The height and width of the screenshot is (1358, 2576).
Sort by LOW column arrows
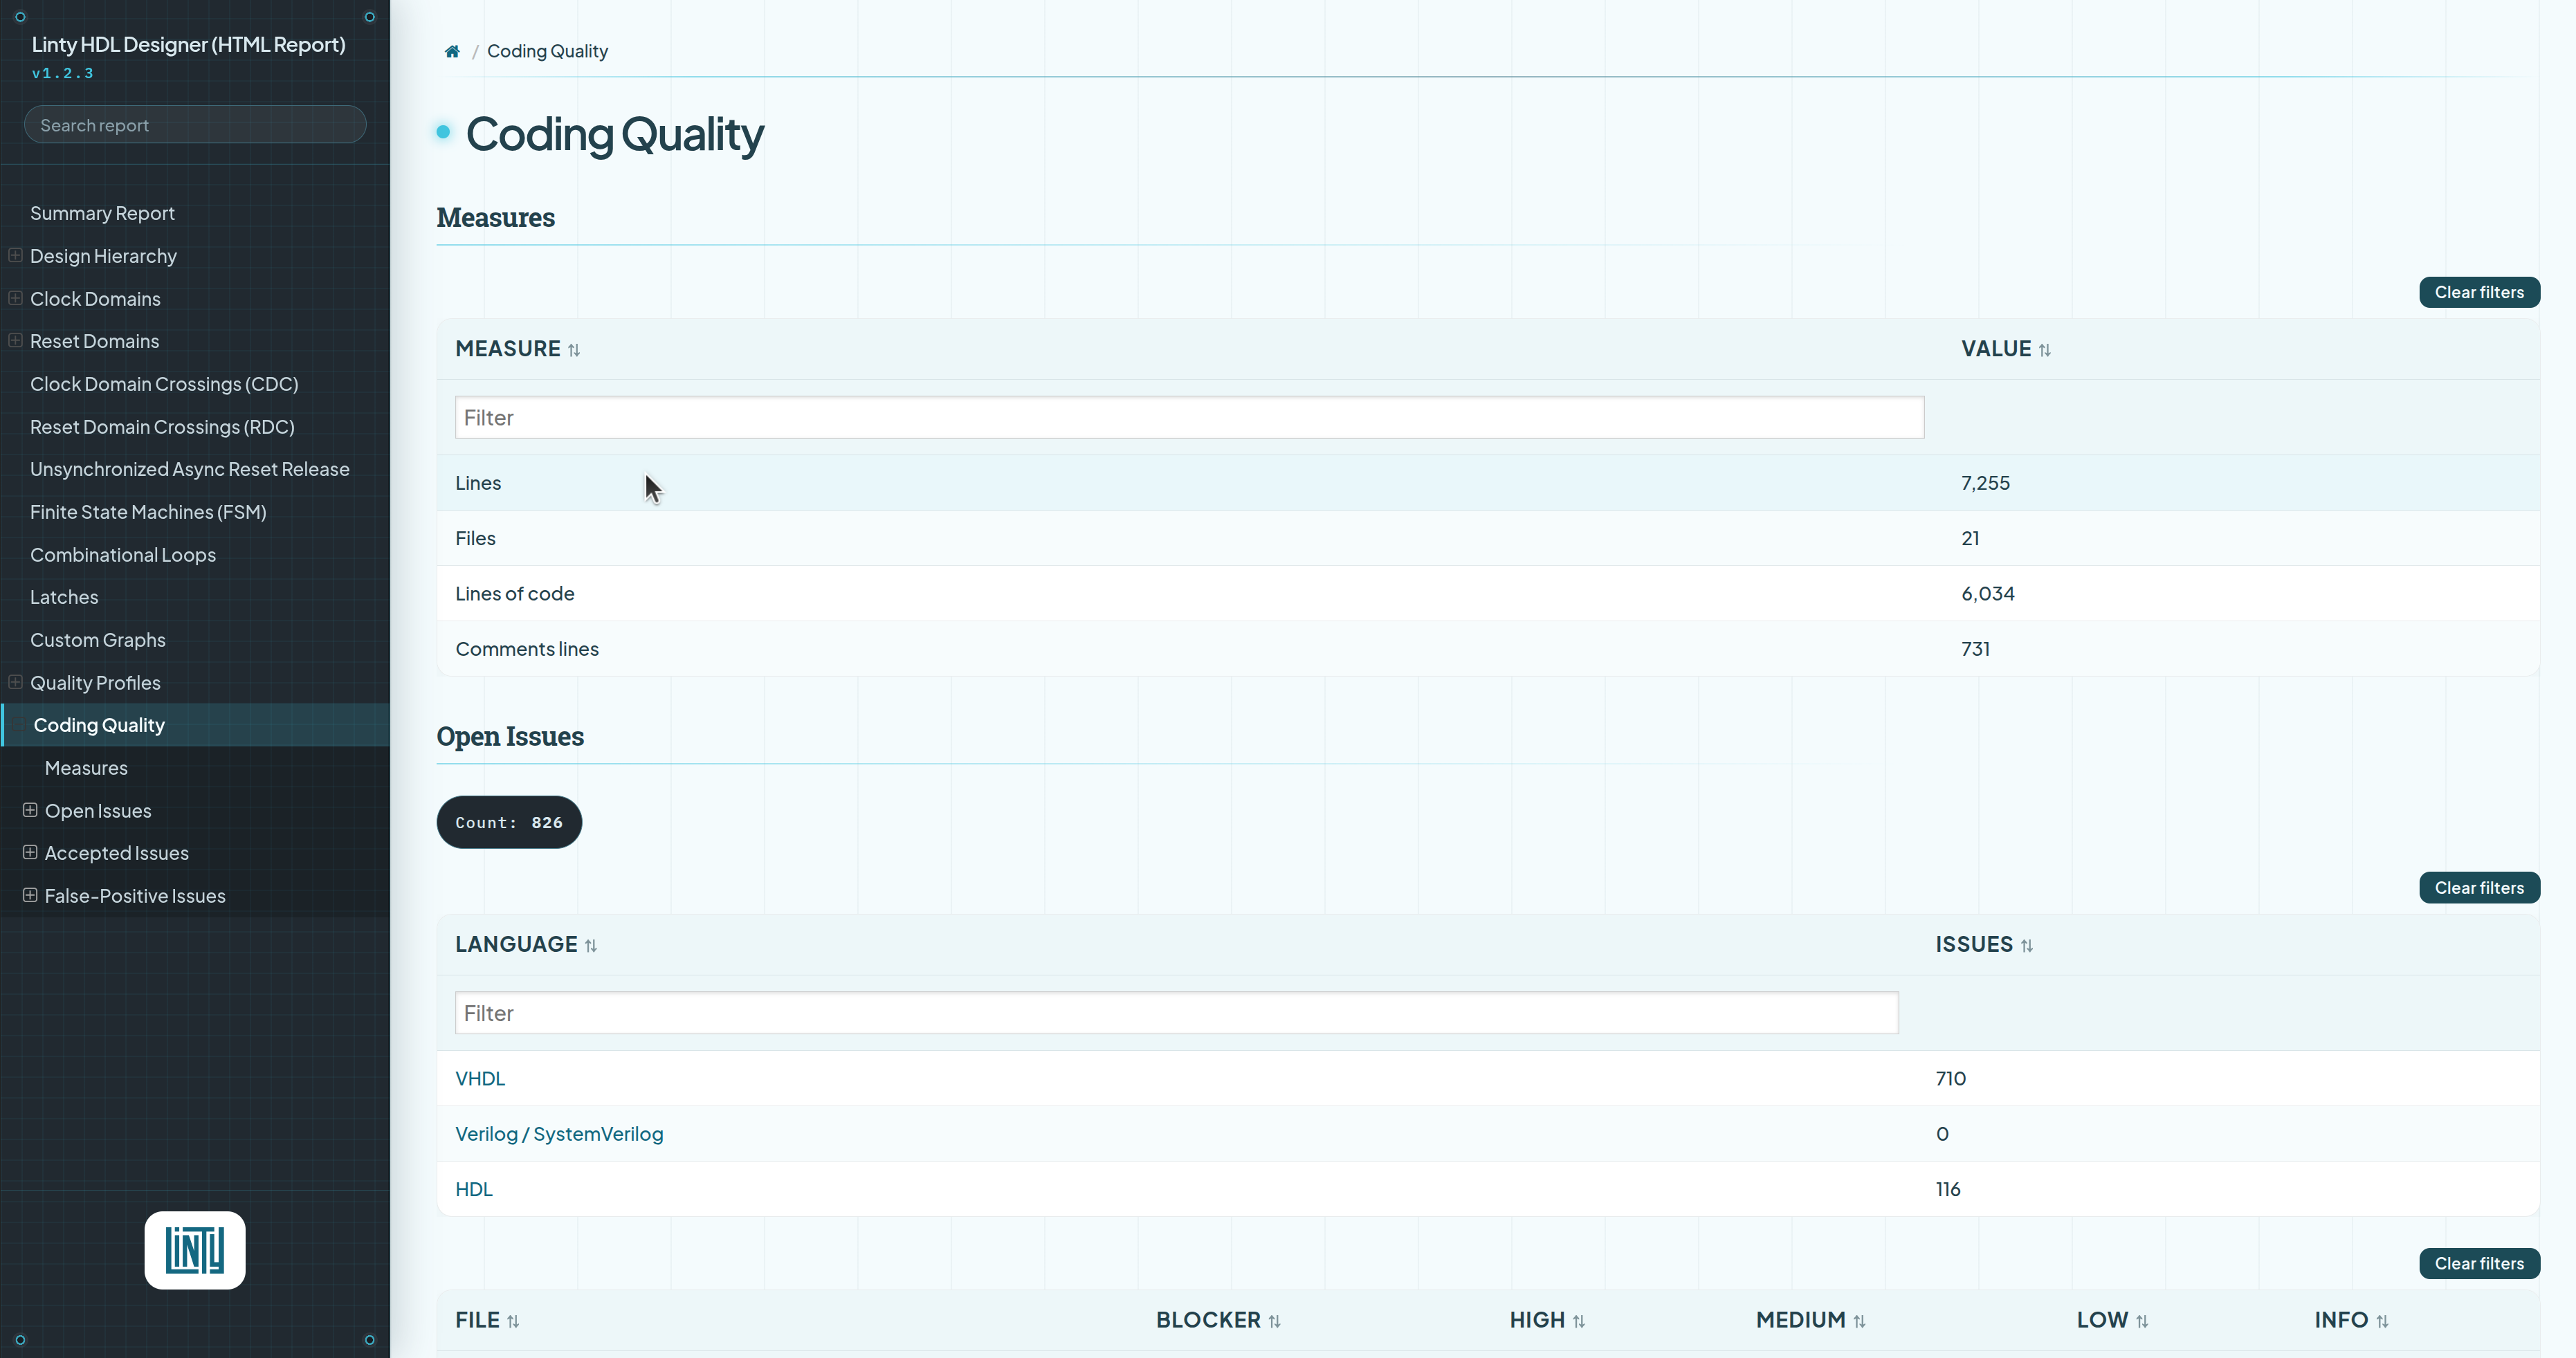tap(2142, 1322)
